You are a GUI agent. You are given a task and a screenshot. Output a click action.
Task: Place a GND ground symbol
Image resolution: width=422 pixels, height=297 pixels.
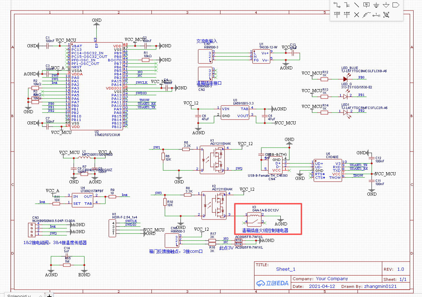click(x=376, y=5)
